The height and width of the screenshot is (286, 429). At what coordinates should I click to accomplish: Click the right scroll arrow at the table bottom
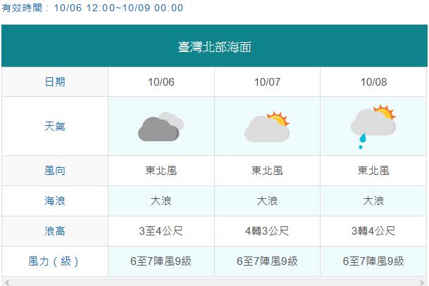[x=422, y=282]
